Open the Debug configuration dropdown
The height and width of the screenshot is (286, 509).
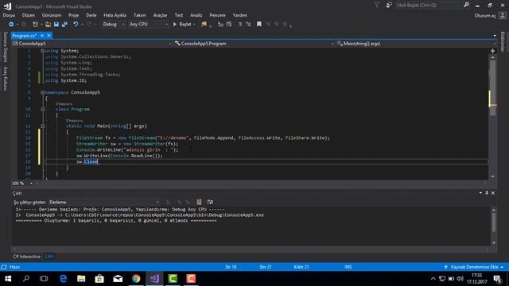coord(113,25)
